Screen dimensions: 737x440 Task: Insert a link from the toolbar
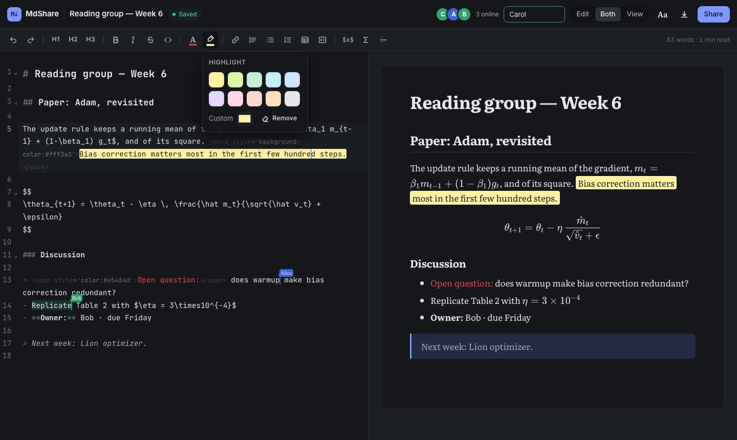pos(235,40)
